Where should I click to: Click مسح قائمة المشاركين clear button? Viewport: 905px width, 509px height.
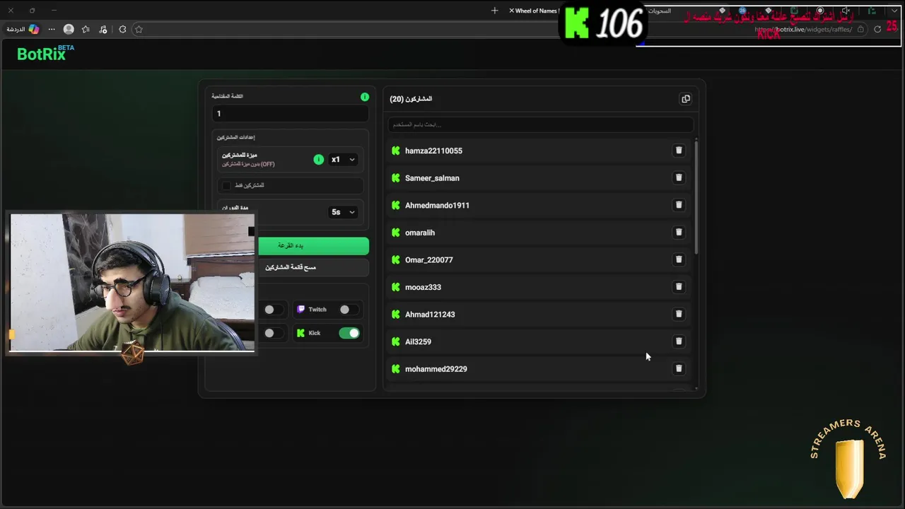pyautogui.click(x=313, y=267)
